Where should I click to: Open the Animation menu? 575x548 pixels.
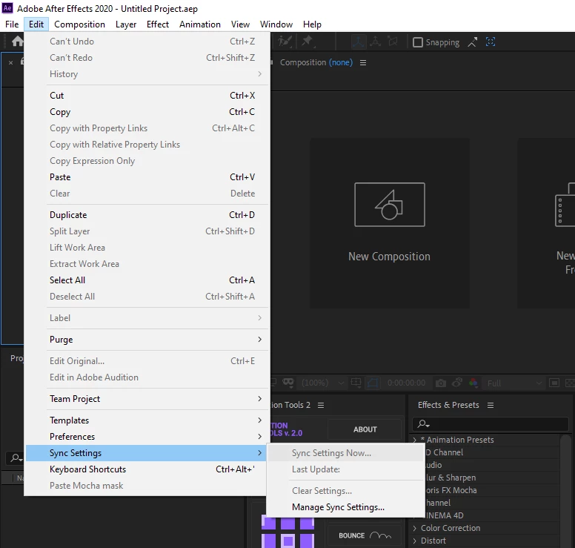(200, 24)
